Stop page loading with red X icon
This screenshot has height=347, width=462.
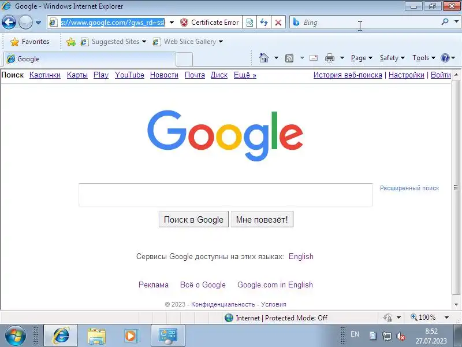(278, 23)
